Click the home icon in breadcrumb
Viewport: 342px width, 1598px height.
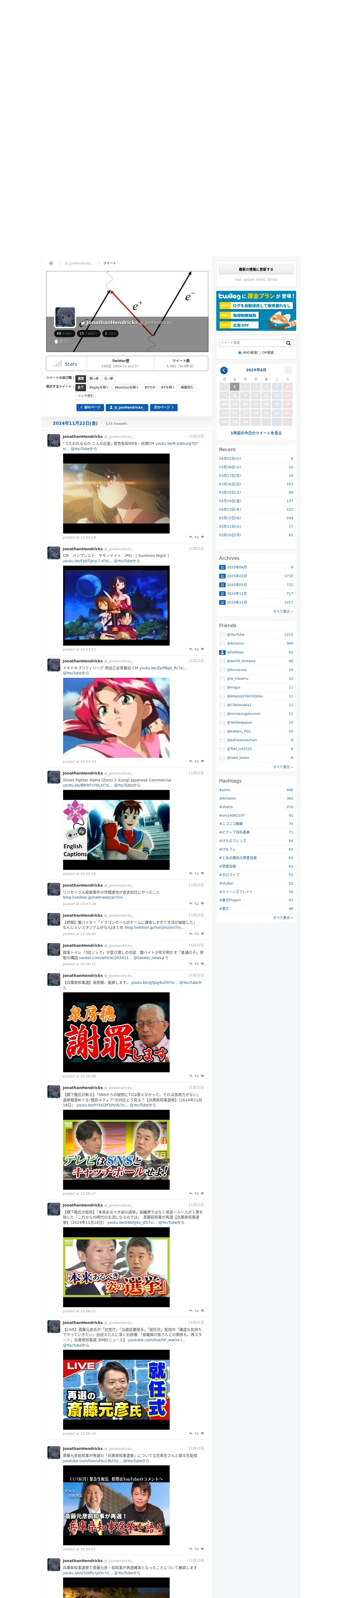point(51,263)
